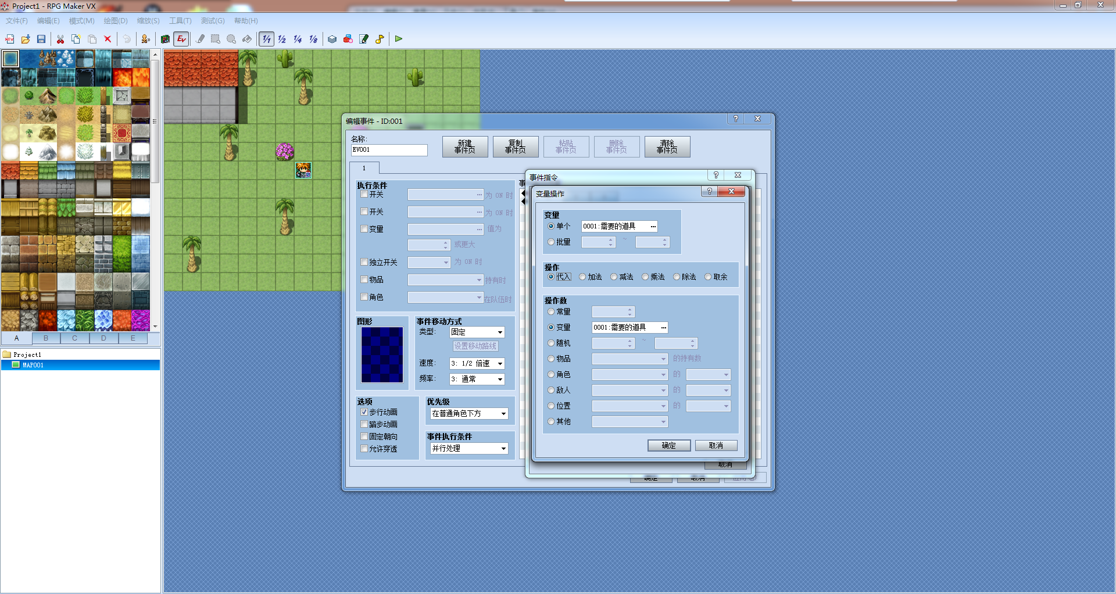Copy using the toolbar copy icon

coord(76,39)
